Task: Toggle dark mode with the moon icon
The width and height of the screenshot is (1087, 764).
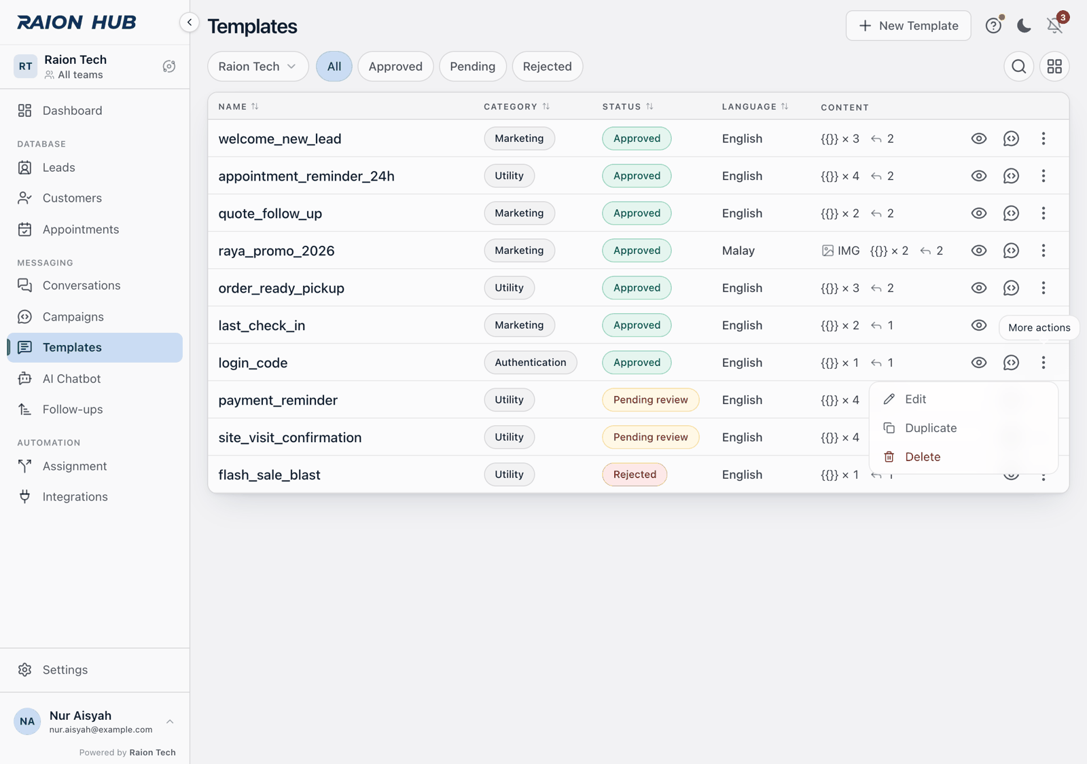Action: tap(1024, 26)
